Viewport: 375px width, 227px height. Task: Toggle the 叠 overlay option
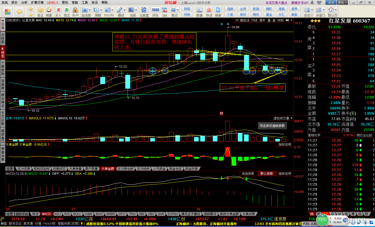click(269, 20)
